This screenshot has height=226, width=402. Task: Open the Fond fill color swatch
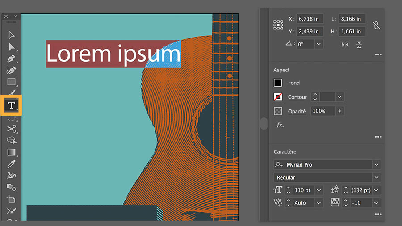(x=278, y=83)
